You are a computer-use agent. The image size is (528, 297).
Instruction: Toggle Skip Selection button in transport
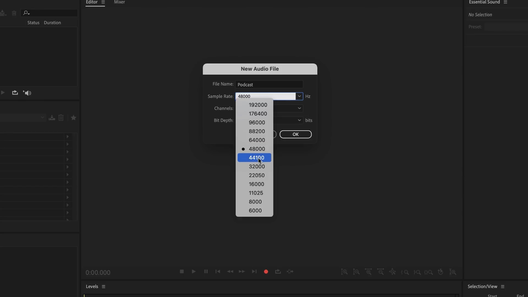(x=290, y=272)
